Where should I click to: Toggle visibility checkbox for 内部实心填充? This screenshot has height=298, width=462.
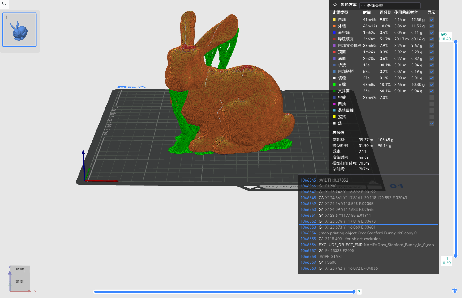432,45
